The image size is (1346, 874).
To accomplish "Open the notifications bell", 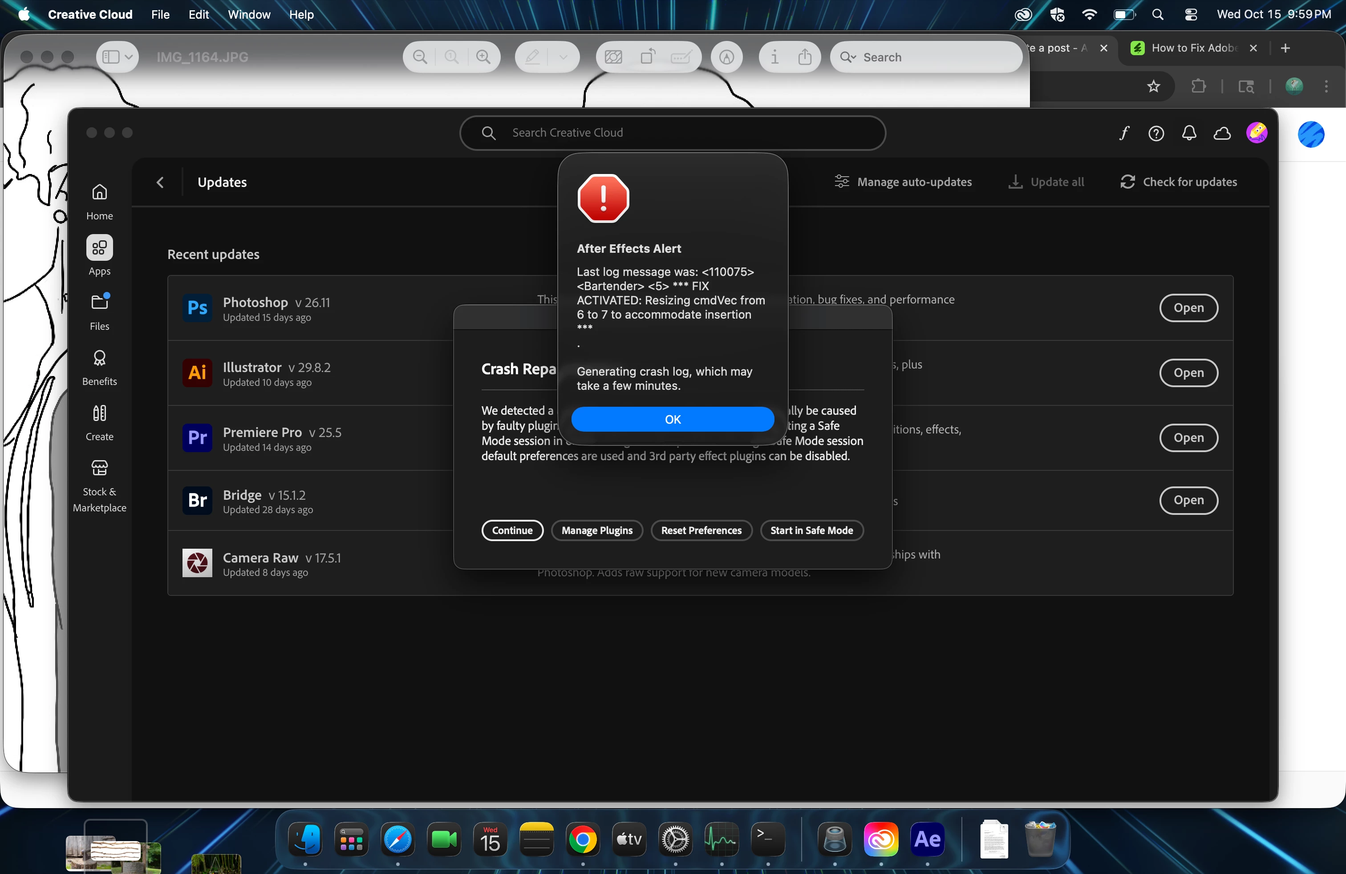I will (x=1189, y=133).
